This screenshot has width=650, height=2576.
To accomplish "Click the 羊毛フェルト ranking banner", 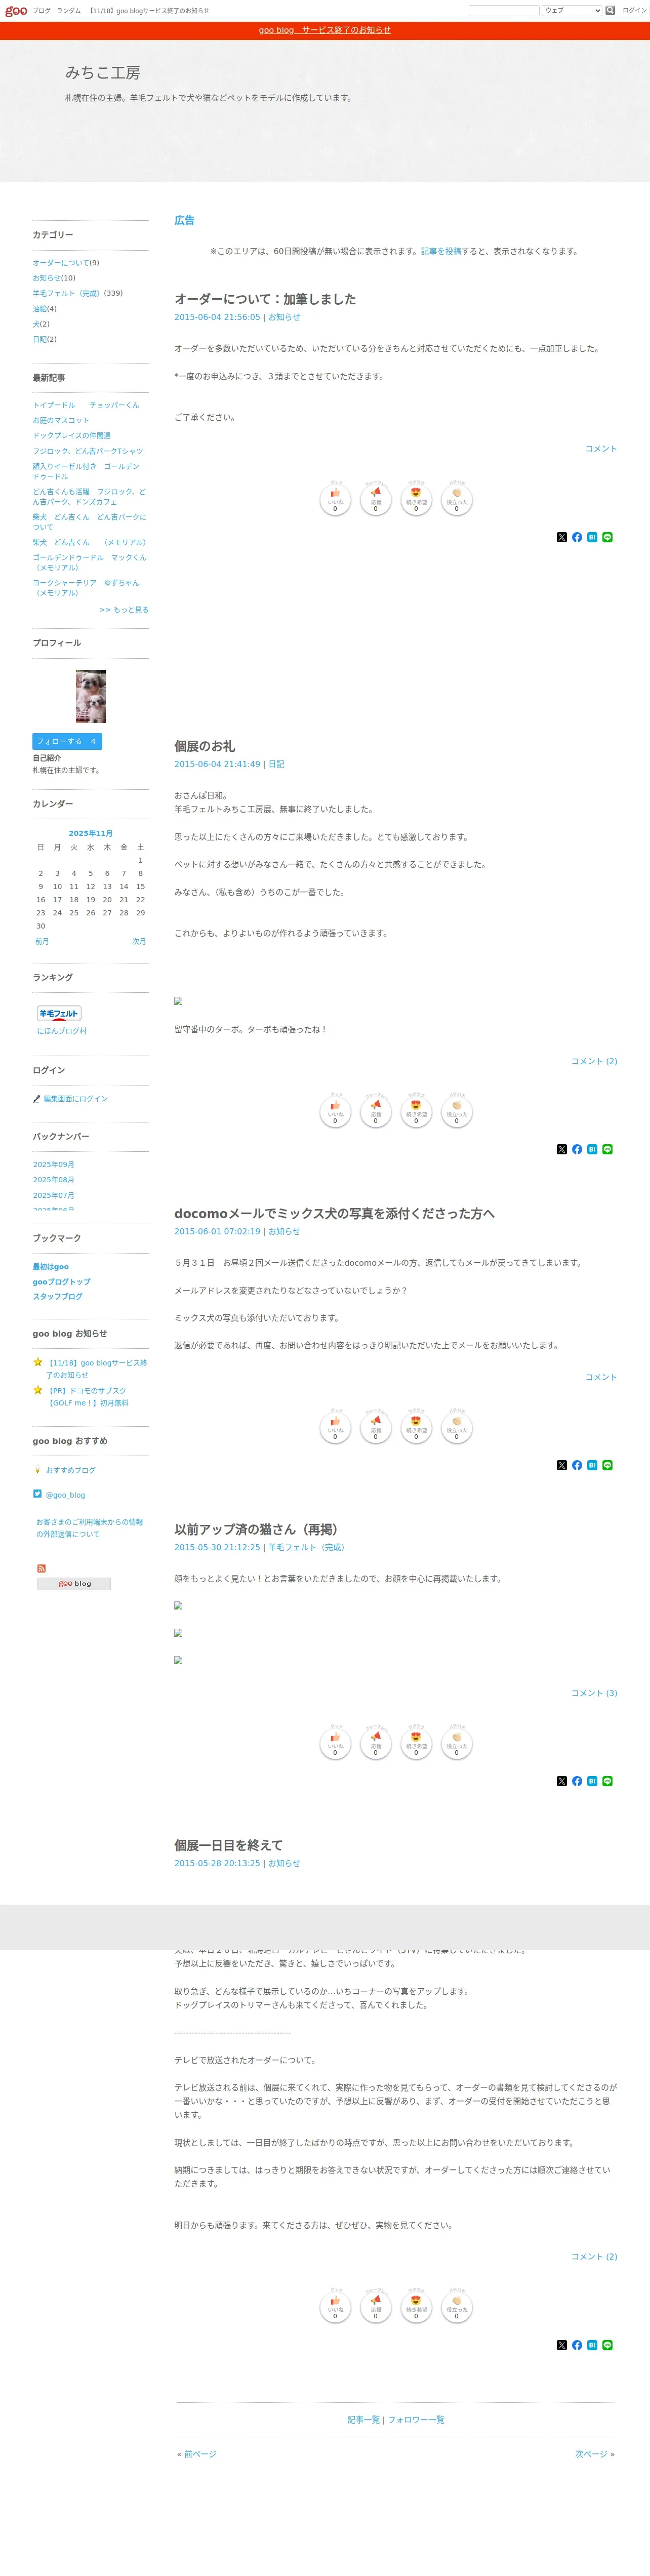I will [x=59, y=1013].
